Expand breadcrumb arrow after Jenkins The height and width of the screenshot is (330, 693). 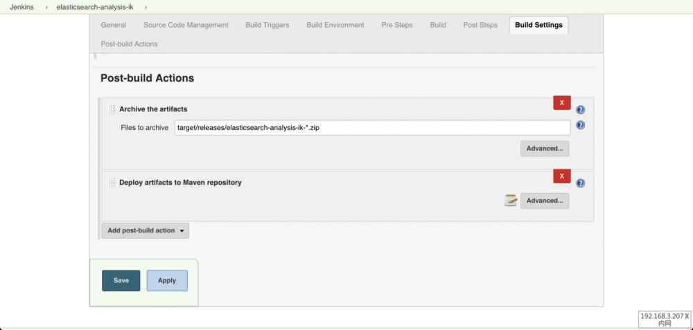tap(47, 8)
